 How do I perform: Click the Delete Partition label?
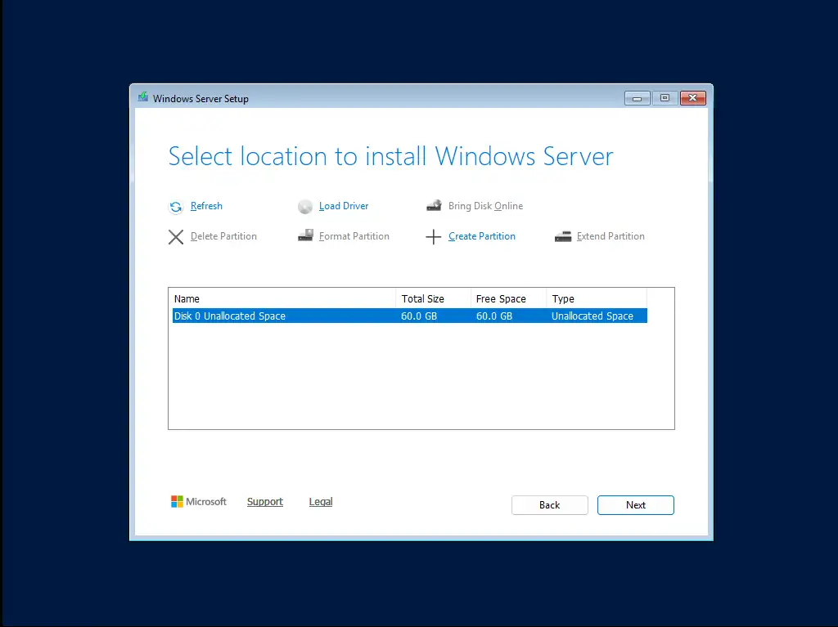tap(223, 236)
